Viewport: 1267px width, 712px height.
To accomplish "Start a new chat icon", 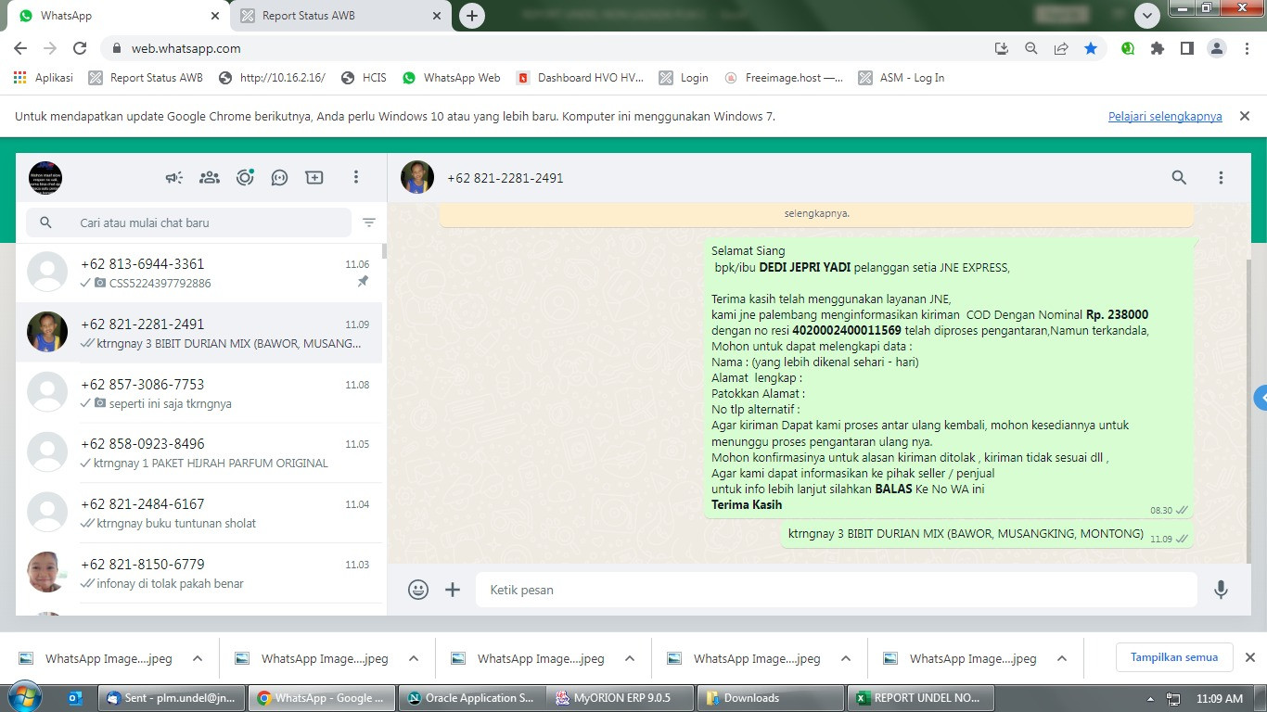I will (x=314, y=177).
